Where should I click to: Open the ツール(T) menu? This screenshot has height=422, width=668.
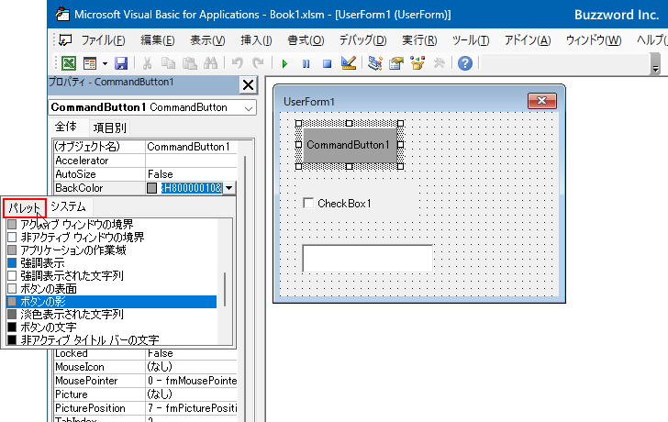pos(471,40)
